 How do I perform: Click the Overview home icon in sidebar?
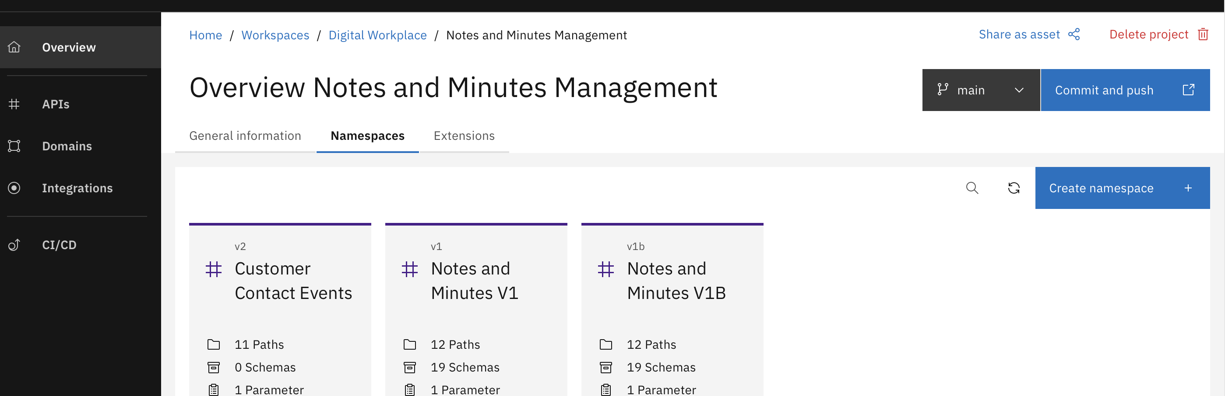coord(14,47)
